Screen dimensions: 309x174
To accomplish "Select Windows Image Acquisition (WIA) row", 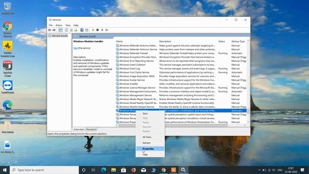I will 181,76.
